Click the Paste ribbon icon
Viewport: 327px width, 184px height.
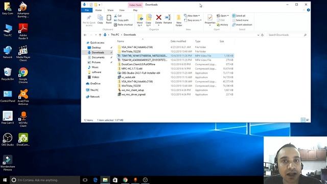(x=109, y=19)
